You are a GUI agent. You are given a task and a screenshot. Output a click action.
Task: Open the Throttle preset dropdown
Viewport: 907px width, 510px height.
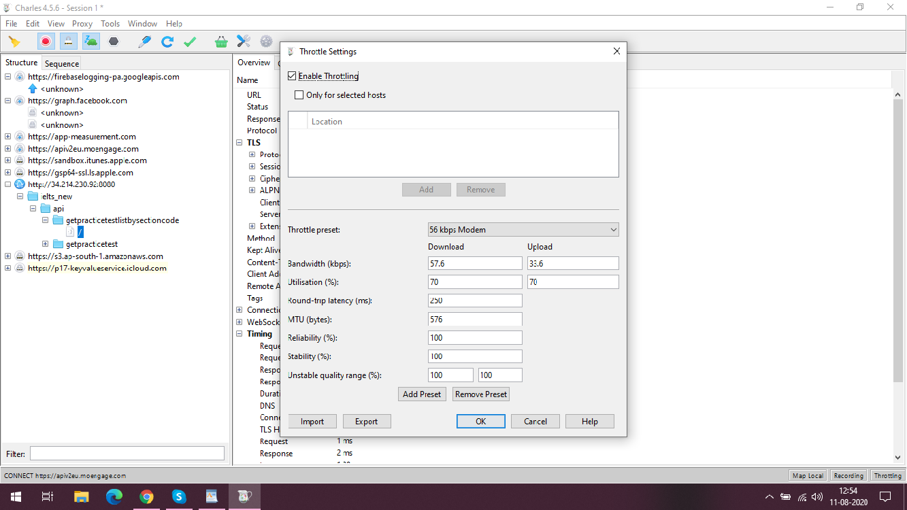pos(523,230)
